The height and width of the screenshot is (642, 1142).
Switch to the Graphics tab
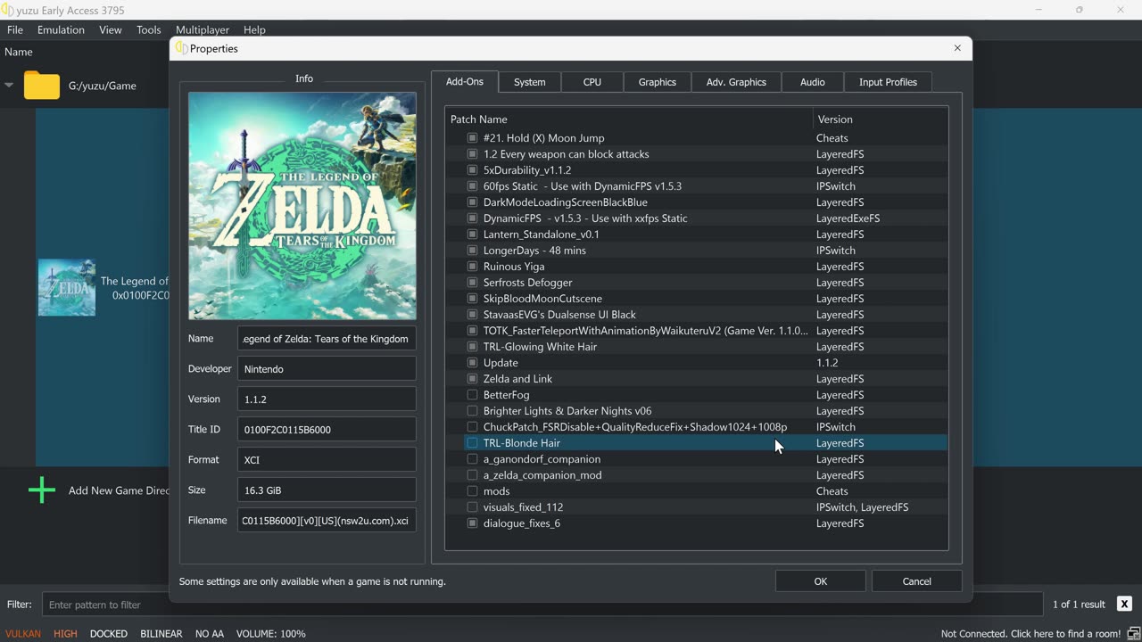(x=657, y=82)
